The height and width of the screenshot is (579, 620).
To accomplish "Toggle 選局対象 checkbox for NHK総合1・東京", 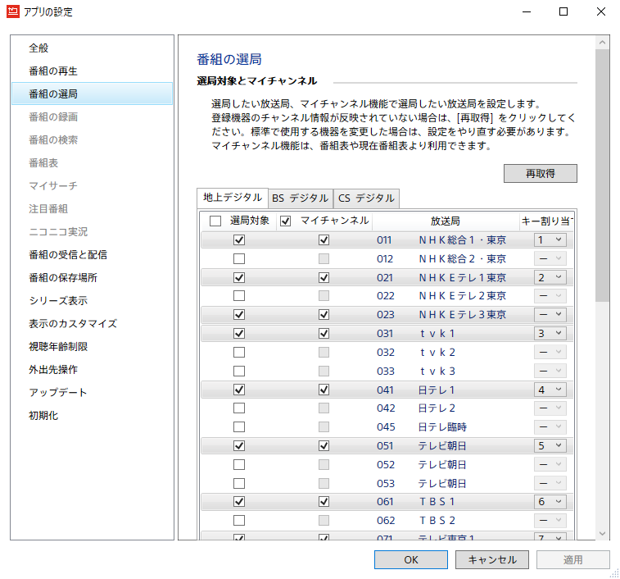I will pos(239,240).
